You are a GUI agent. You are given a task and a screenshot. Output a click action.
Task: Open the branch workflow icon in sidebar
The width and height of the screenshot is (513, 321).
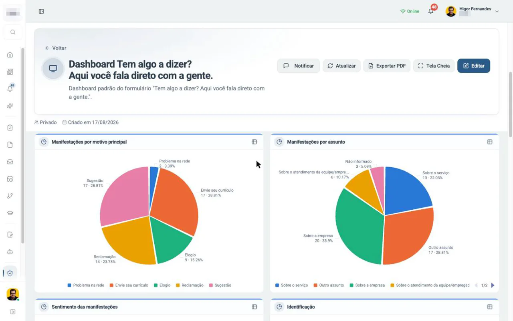10,196
